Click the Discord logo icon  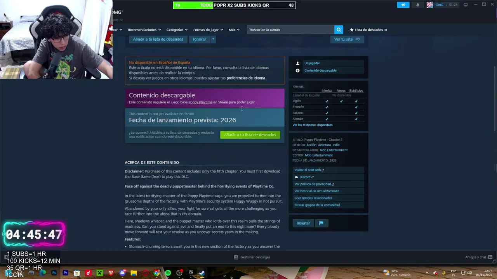(x=296, y=177)
